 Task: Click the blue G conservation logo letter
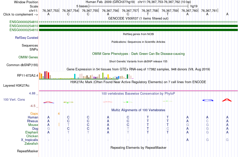208,100
